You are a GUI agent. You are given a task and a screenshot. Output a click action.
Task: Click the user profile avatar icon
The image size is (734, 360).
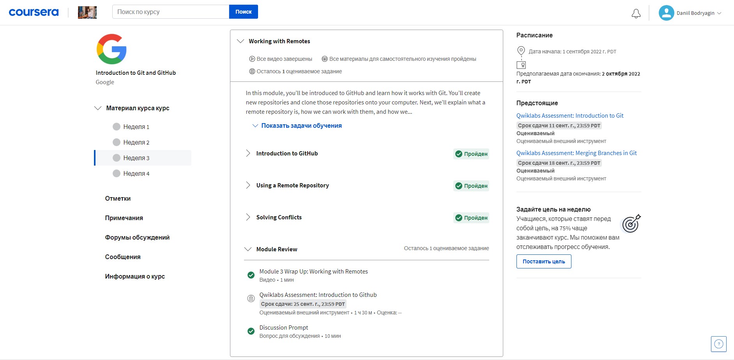pyautogui.click(x=666, y=13)
